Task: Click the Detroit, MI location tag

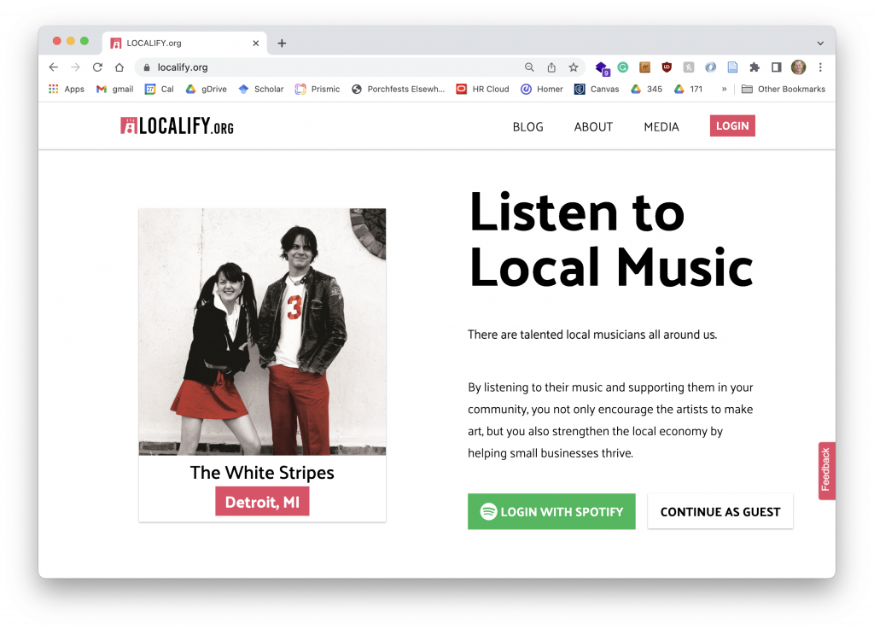Action: tap(262, 502)
